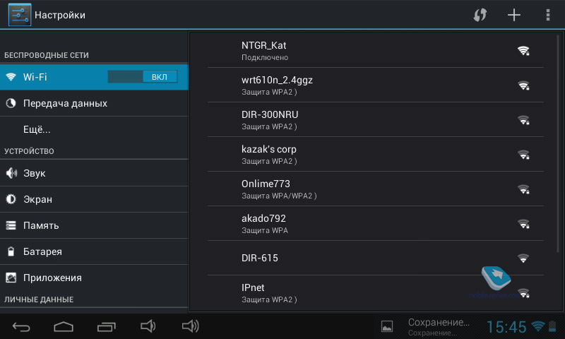The width and height of the screenshot is (565, 339).
Task: Open Приложения settings
Action: 94,278
